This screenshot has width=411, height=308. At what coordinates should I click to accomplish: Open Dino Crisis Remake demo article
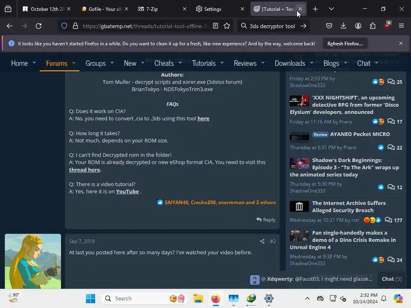343,240
